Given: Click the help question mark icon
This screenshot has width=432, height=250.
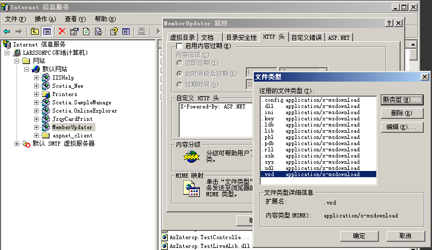Looking at the screenshot, I should point(114,32).
